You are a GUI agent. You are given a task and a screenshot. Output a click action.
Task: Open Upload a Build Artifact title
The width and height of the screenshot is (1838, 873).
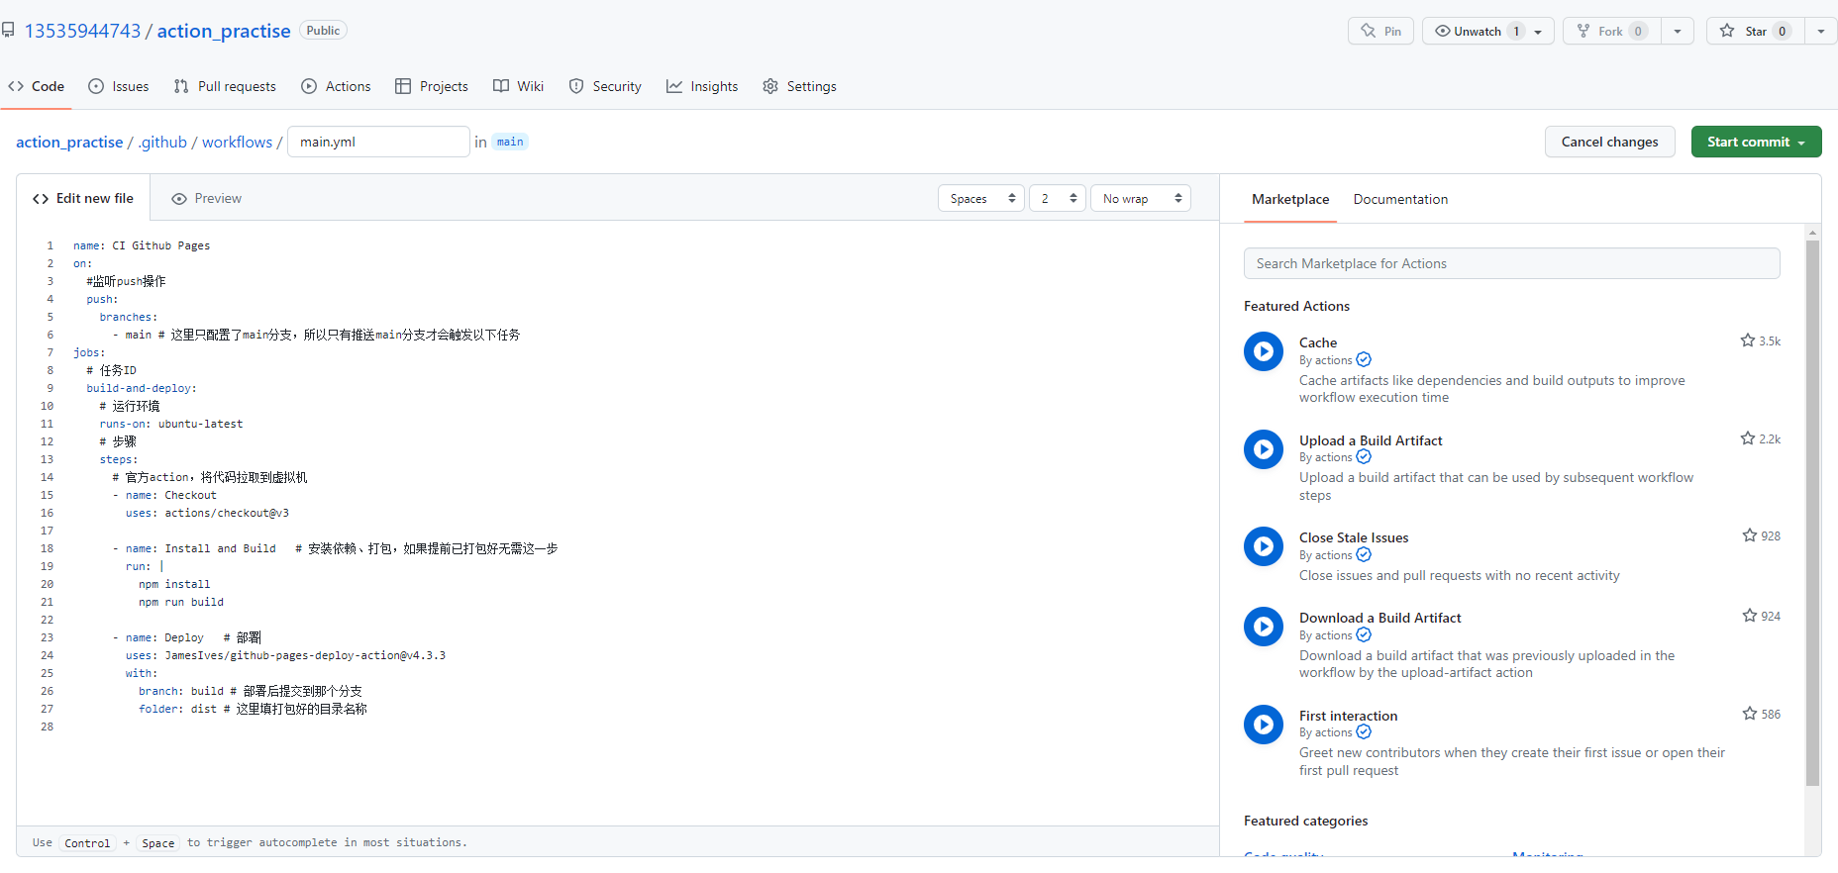pos(1371,440)
